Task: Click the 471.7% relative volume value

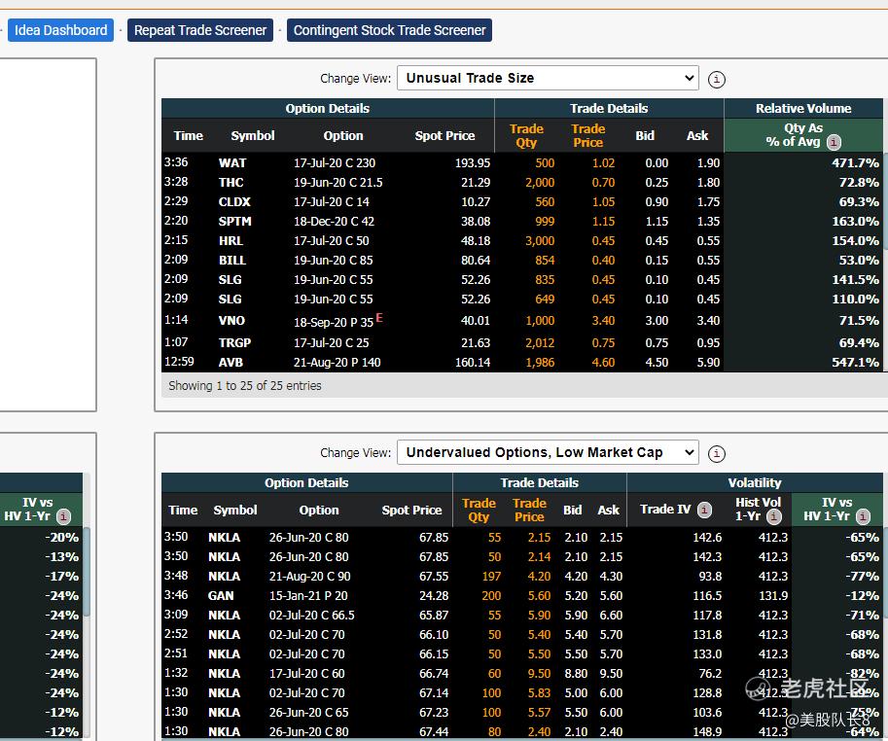Action: pyautogui.click(x=855, y=163)
